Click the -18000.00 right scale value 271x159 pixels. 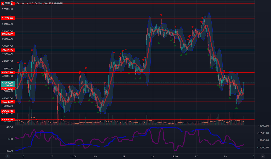point(263,126)
